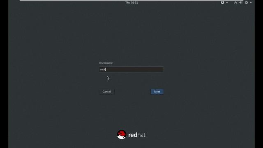Expand the system menu dropdown arrow
Screen dimensions: 263x148
[251, 3]
